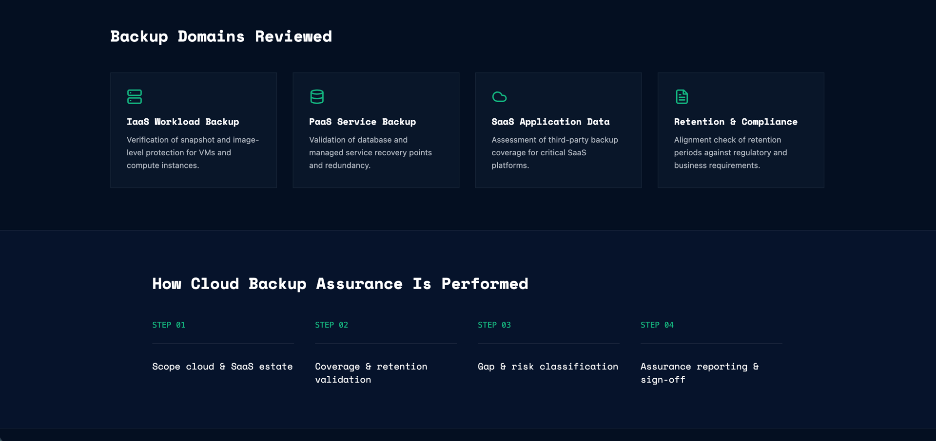This screenshot has height=441, width=936.
Task: Click the STEP 03 label
Action: click(x=494, y=325)
